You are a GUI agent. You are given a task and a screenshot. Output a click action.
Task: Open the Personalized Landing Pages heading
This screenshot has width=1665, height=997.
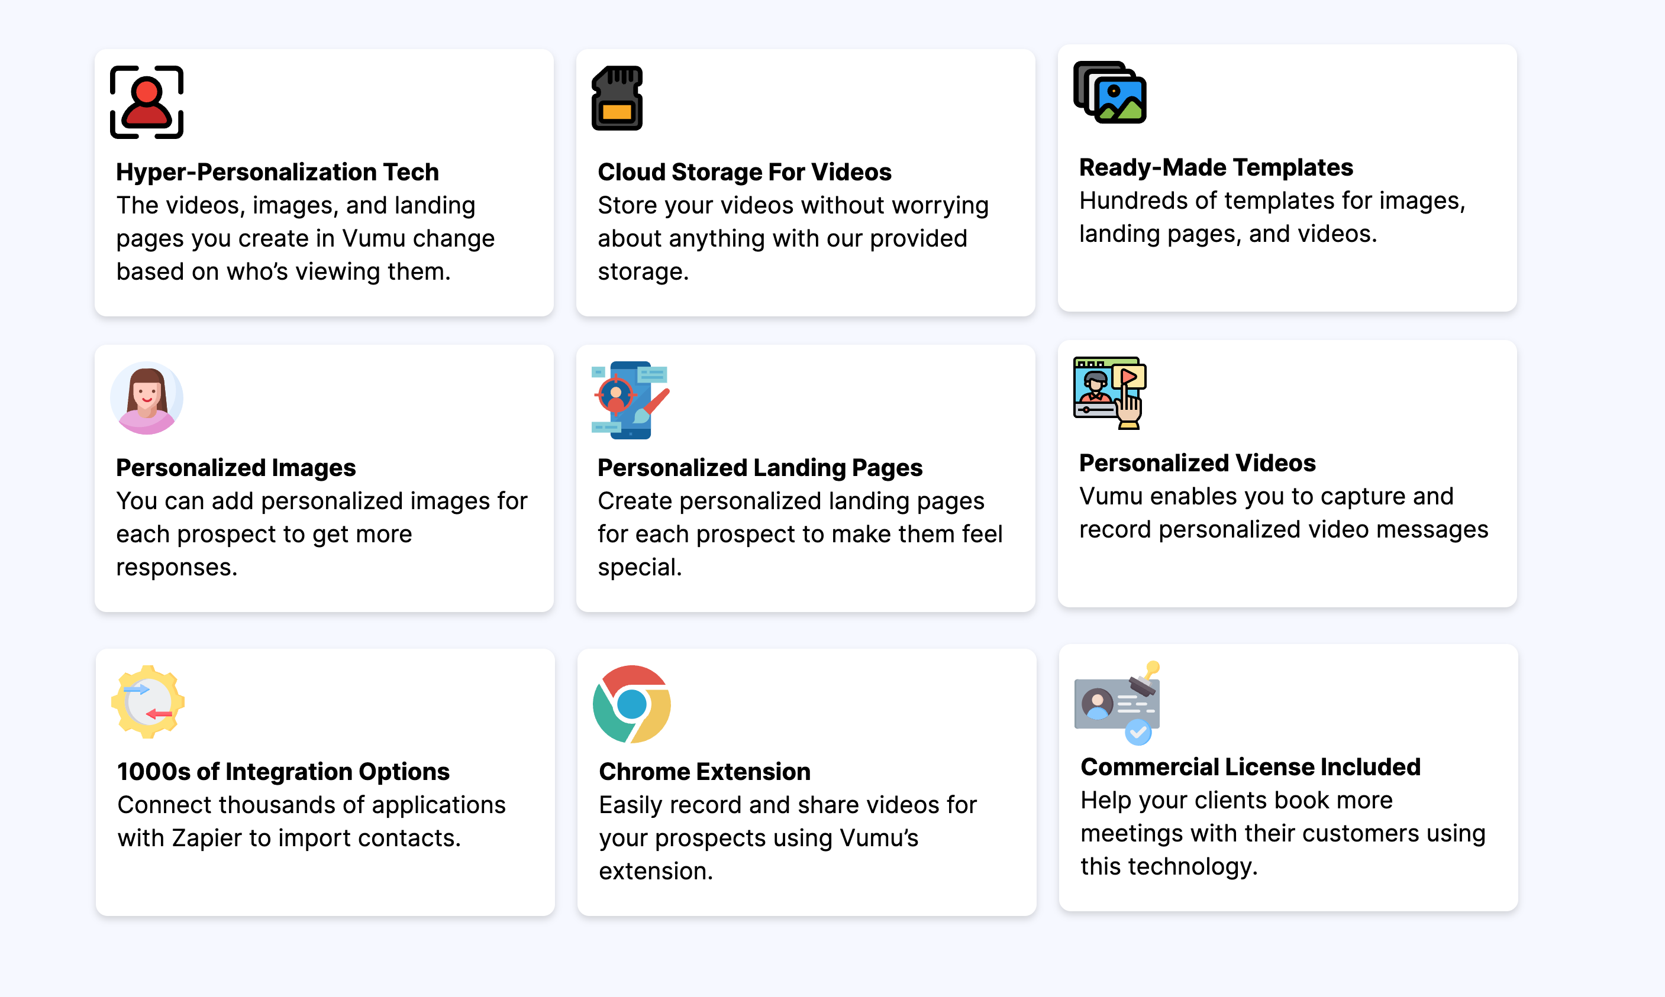pos(760,468)
